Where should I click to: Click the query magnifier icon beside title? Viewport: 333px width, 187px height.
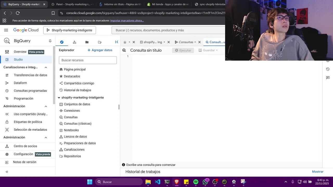click(124, 50)
